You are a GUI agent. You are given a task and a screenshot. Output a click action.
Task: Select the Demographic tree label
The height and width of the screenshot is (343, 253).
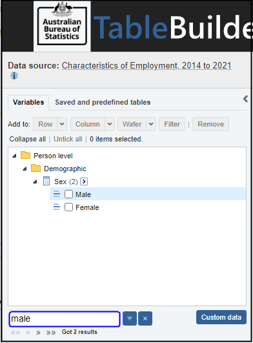point(65,169)
